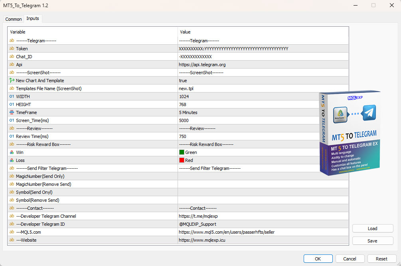401x266 pixels.
Task: Click the string icon for MagicNumber(Remove Send)
Action: (12, 184)
